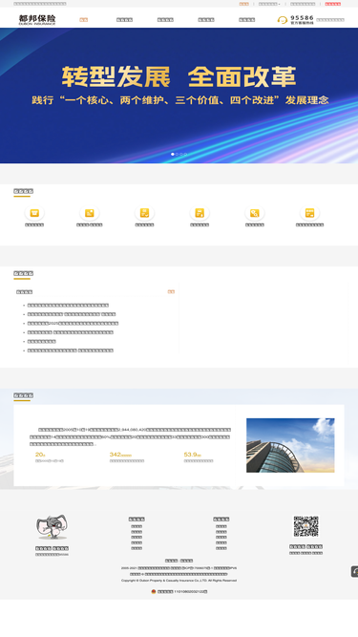The height and width of the screenshot is (637, 358).
Task: Click the orange link in top utility bar
Action: click(x=244, y=4)
